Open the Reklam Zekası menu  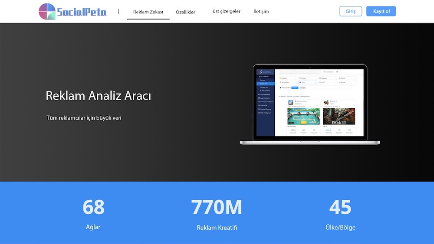point(148,12)
